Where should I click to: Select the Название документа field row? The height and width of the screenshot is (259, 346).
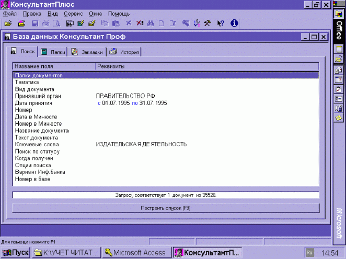(166, 131)
